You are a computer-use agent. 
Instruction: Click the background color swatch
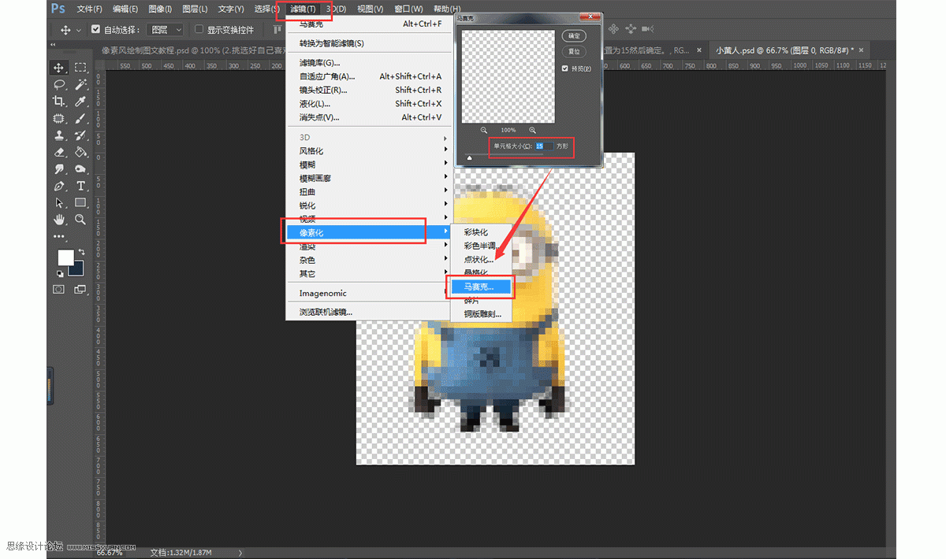[x=76, y=268]
